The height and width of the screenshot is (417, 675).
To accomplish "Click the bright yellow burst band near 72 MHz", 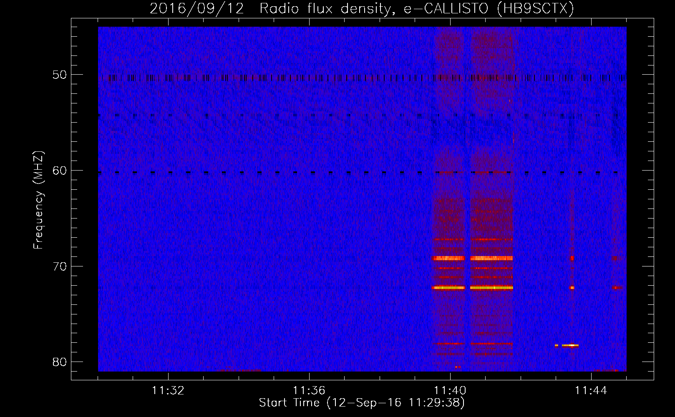I will click(x=473, y=288).
